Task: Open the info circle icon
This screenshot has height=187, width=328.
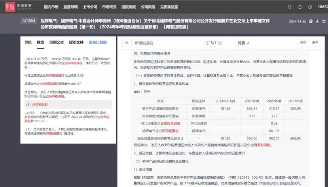Action: click(x=310, y=7)
